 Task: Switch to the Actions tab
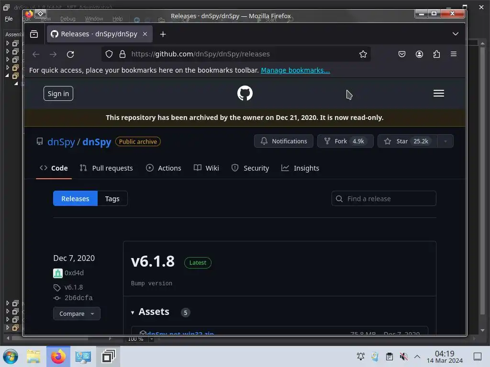[x=164, y=168]
